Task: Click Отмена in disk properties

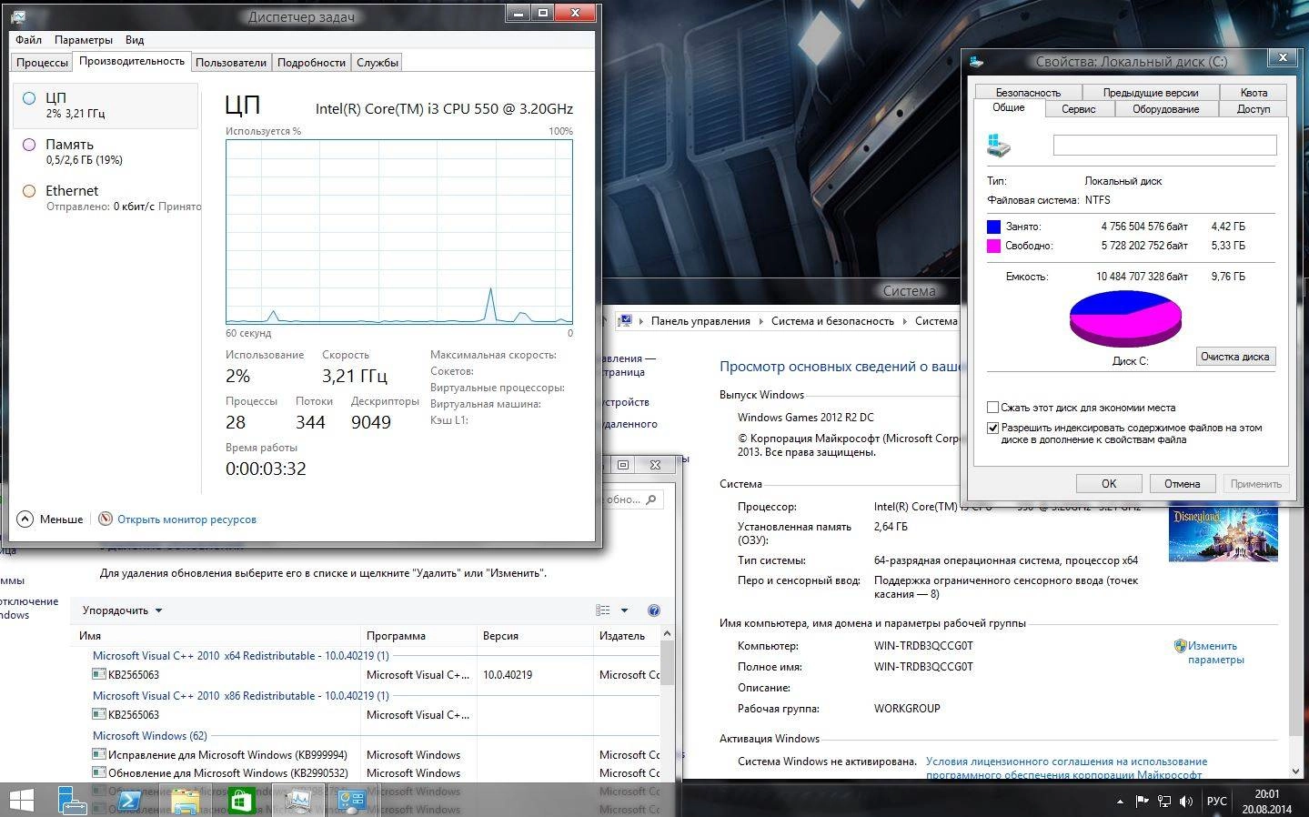Action: [x=1183, y=483]
